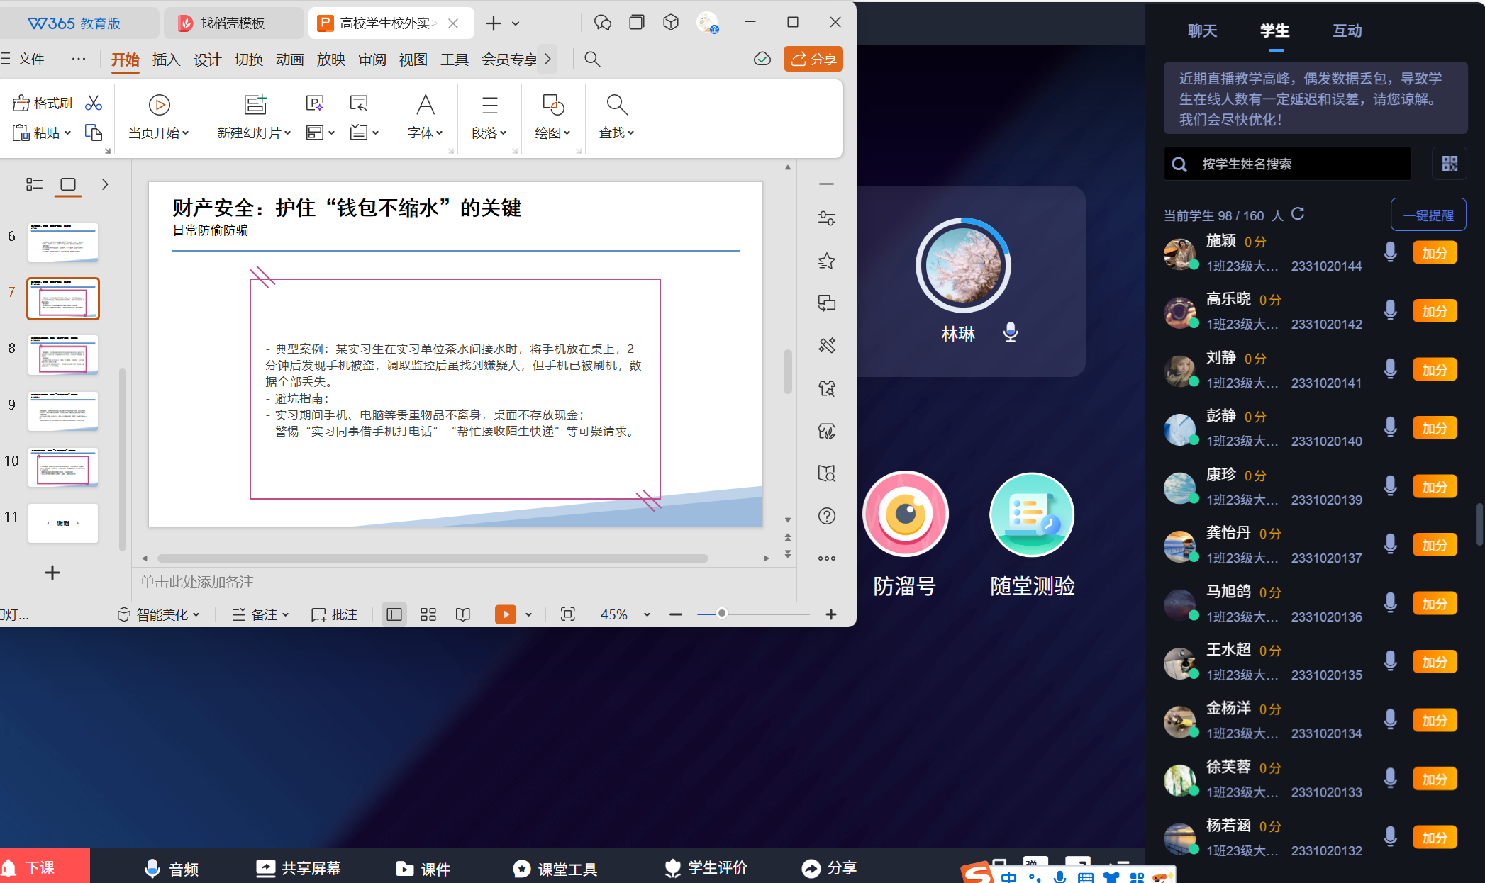Click the refresh student count icon

click(1298, 214)
